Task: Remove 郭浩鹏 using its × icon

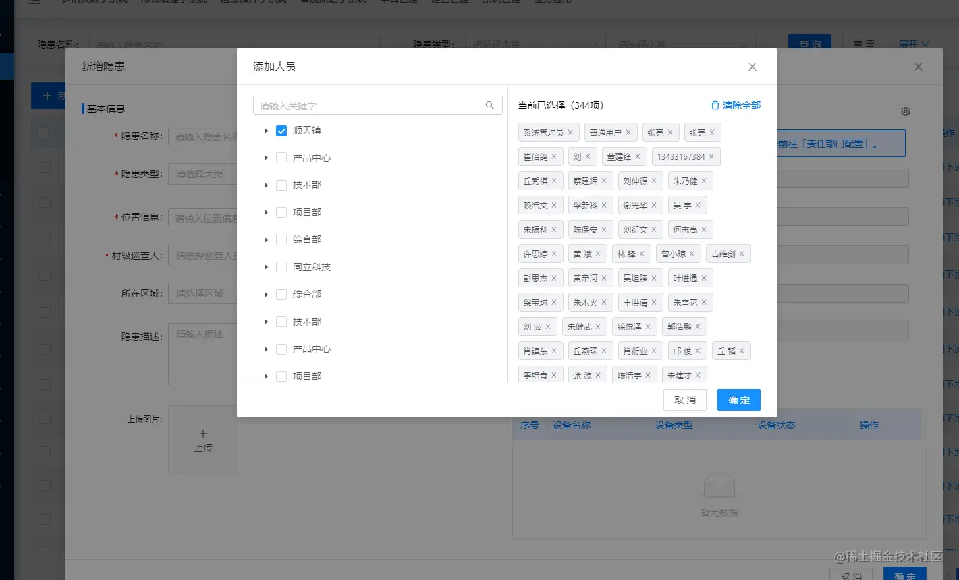Action: point(698,327)
